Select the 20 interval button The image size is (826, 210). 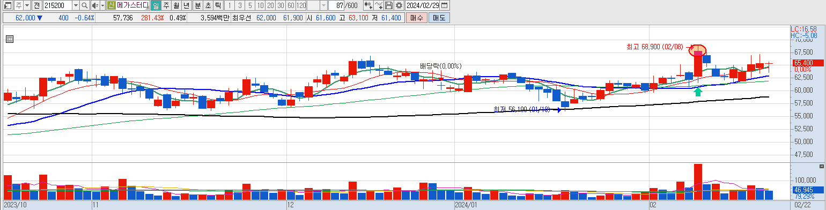click(270, 5)
